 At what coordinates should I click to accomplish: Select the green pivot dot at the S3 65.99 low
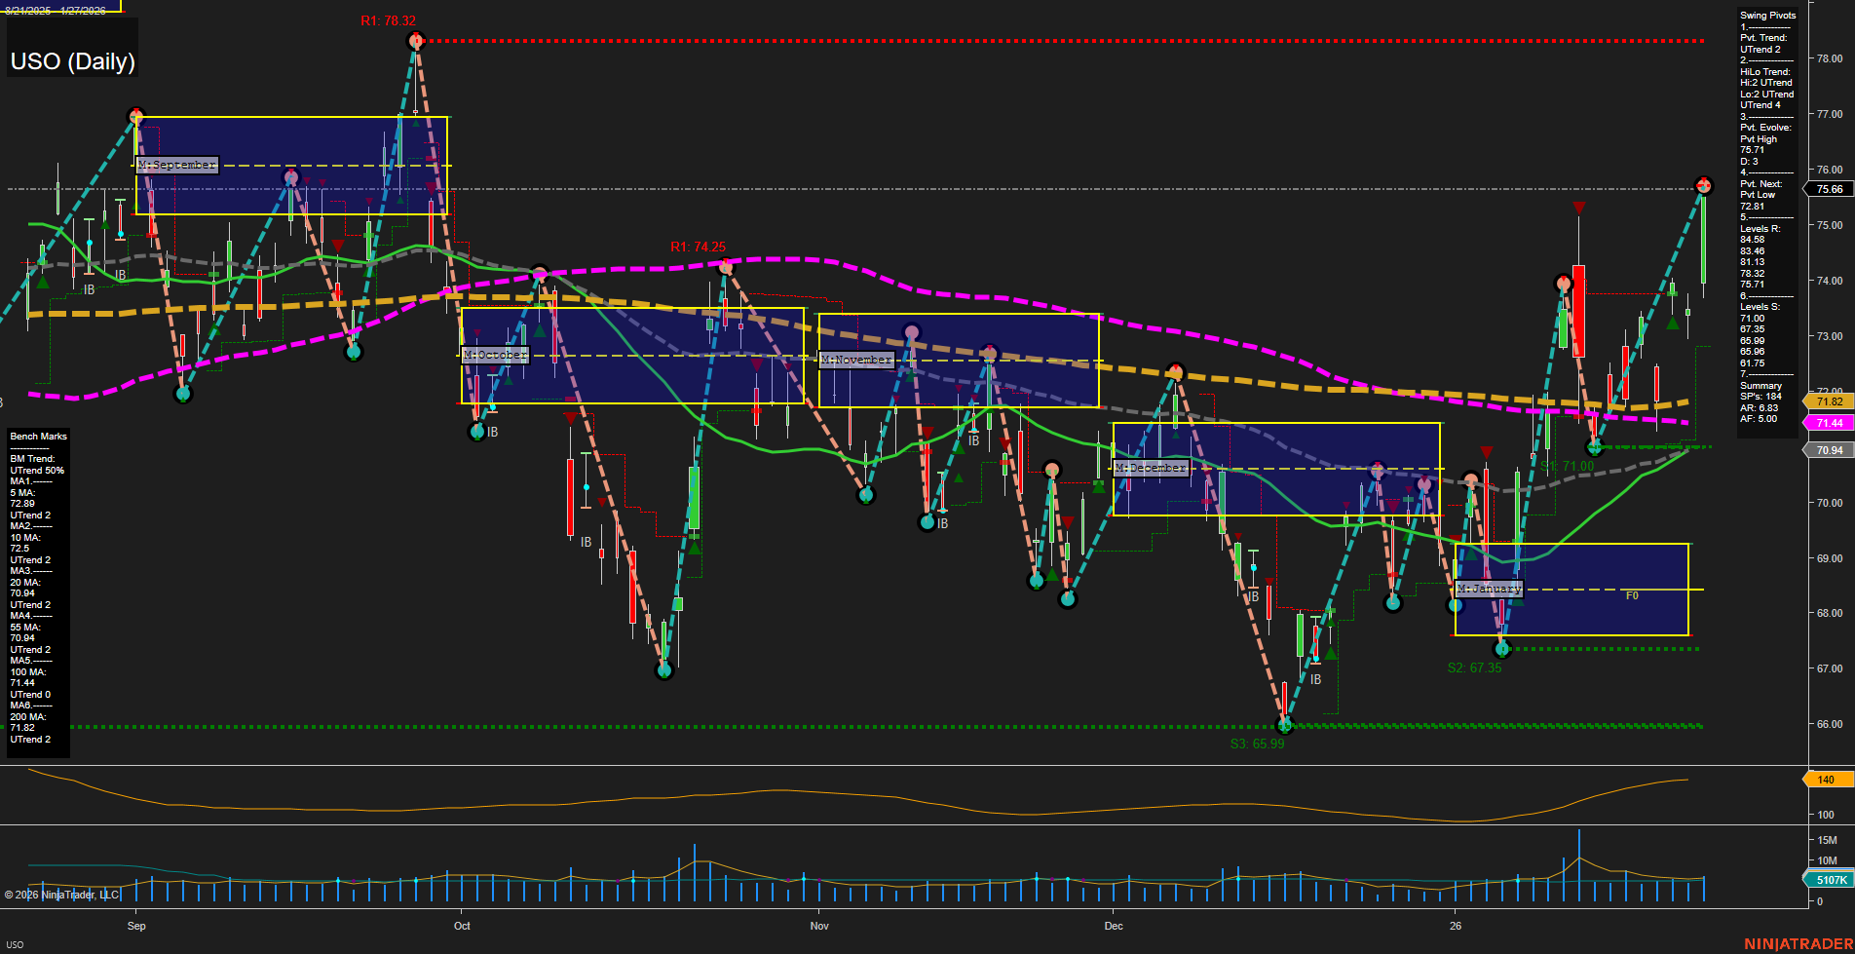tap(1285, 724)
